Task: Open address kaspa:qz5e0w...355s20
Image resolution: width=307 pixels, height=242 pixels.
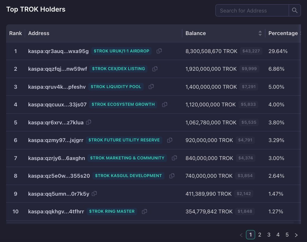Action: pos(59,176)
